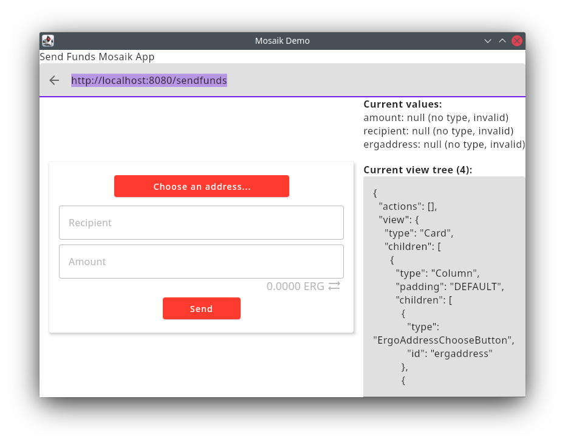The width and height of the screenshot is (565, 444).
Task: Click the "Send Funds Mosaik App" heading
Action: [x=97, y=57]
